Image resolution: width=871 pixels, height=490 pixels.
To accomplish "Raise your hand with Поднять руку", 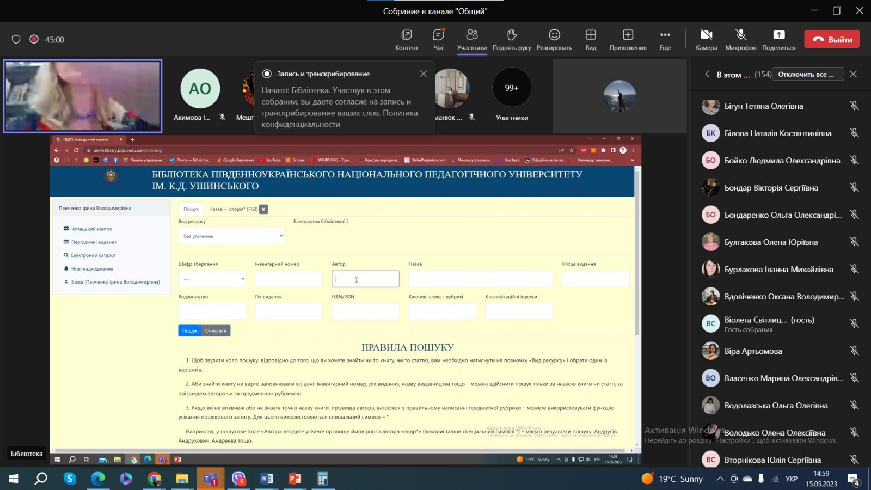I will pyautogui.click(x=512, y=40).
